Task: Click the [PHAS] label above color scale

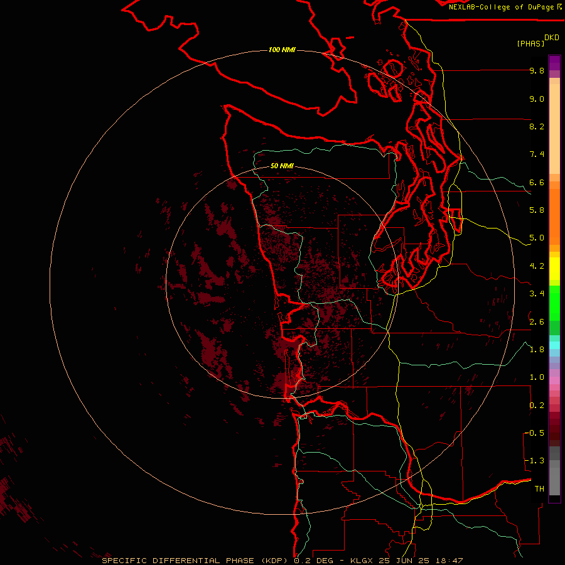Action: [x=530, y=43]
